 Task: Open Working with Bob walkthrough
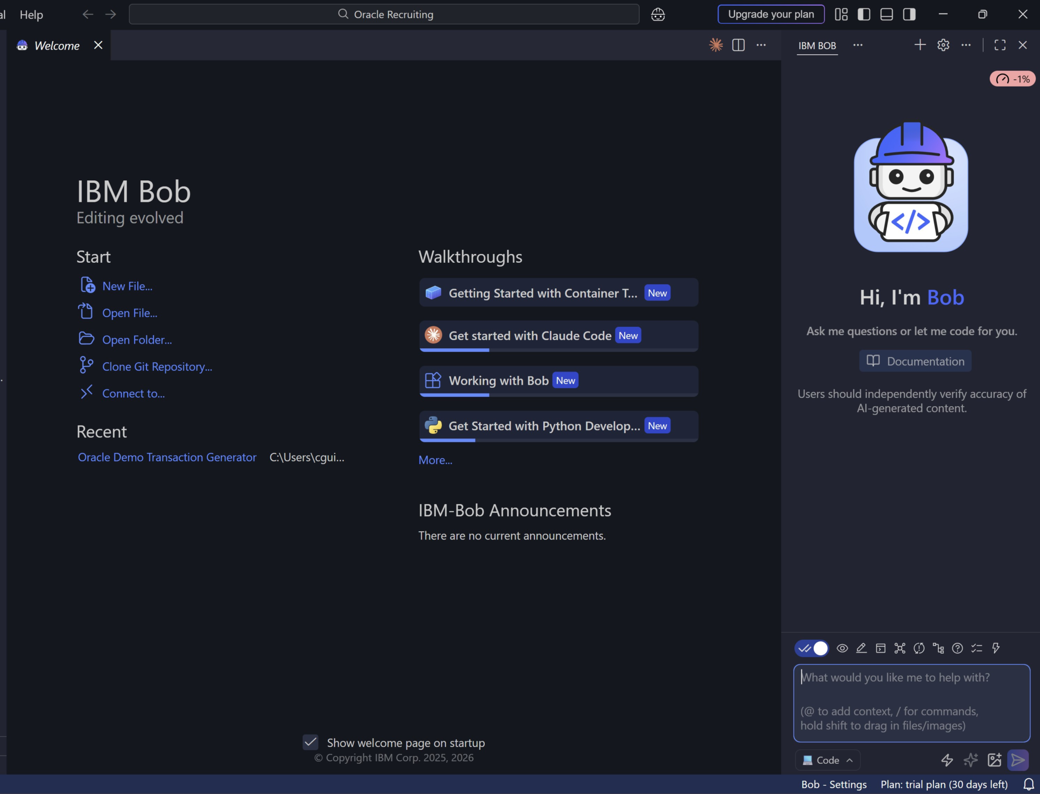pyautogui.click(x=558, y=381)
